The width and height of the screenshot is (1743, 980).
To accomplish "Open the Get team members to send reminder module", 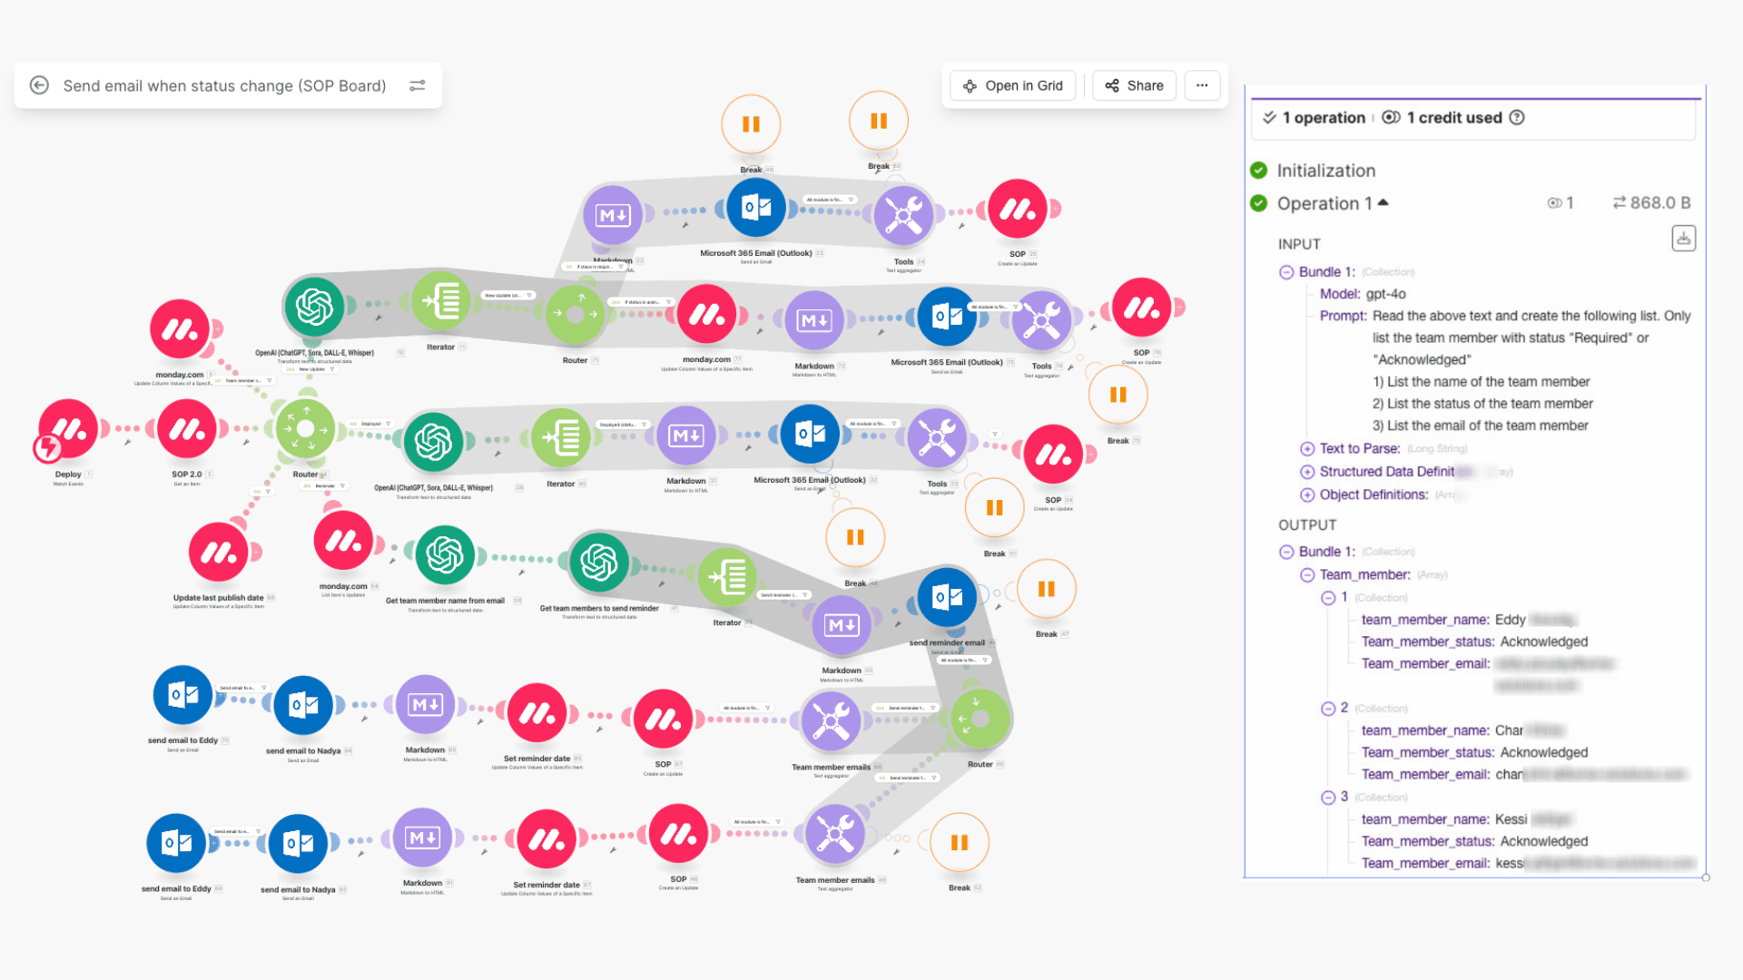I will tap(599, 563).
